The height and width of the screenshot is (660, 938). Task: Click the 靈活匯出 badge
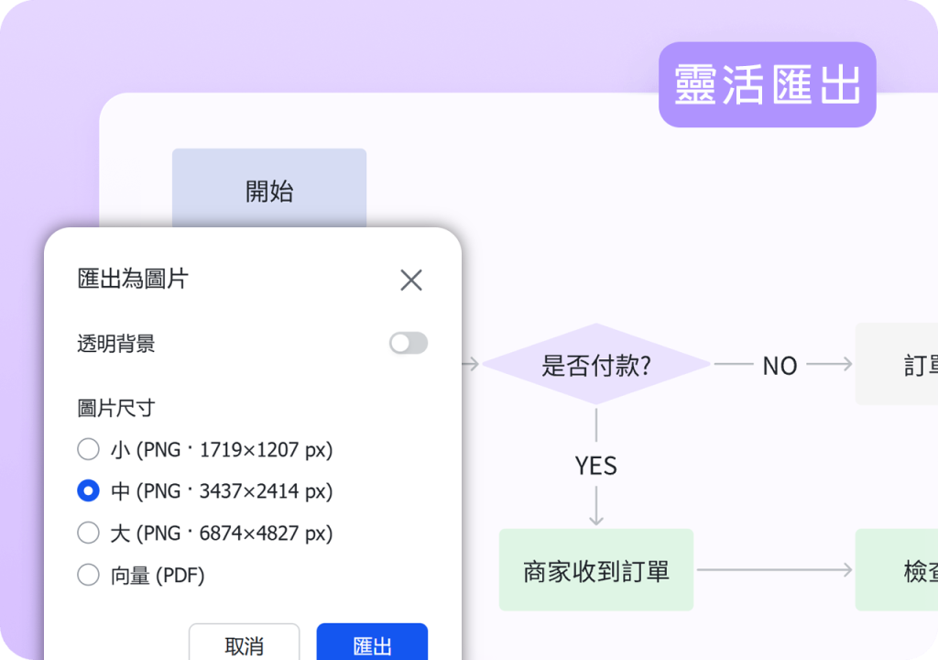(x=768, y=84)
